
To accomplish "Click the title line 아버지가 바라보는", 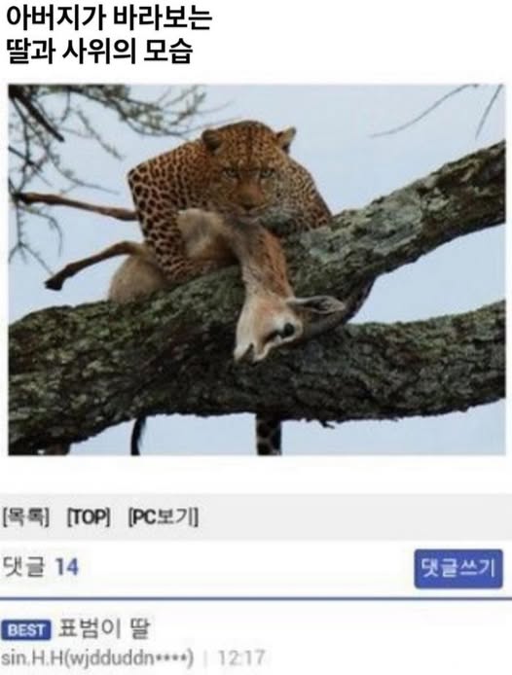I will tap(109, 18).
